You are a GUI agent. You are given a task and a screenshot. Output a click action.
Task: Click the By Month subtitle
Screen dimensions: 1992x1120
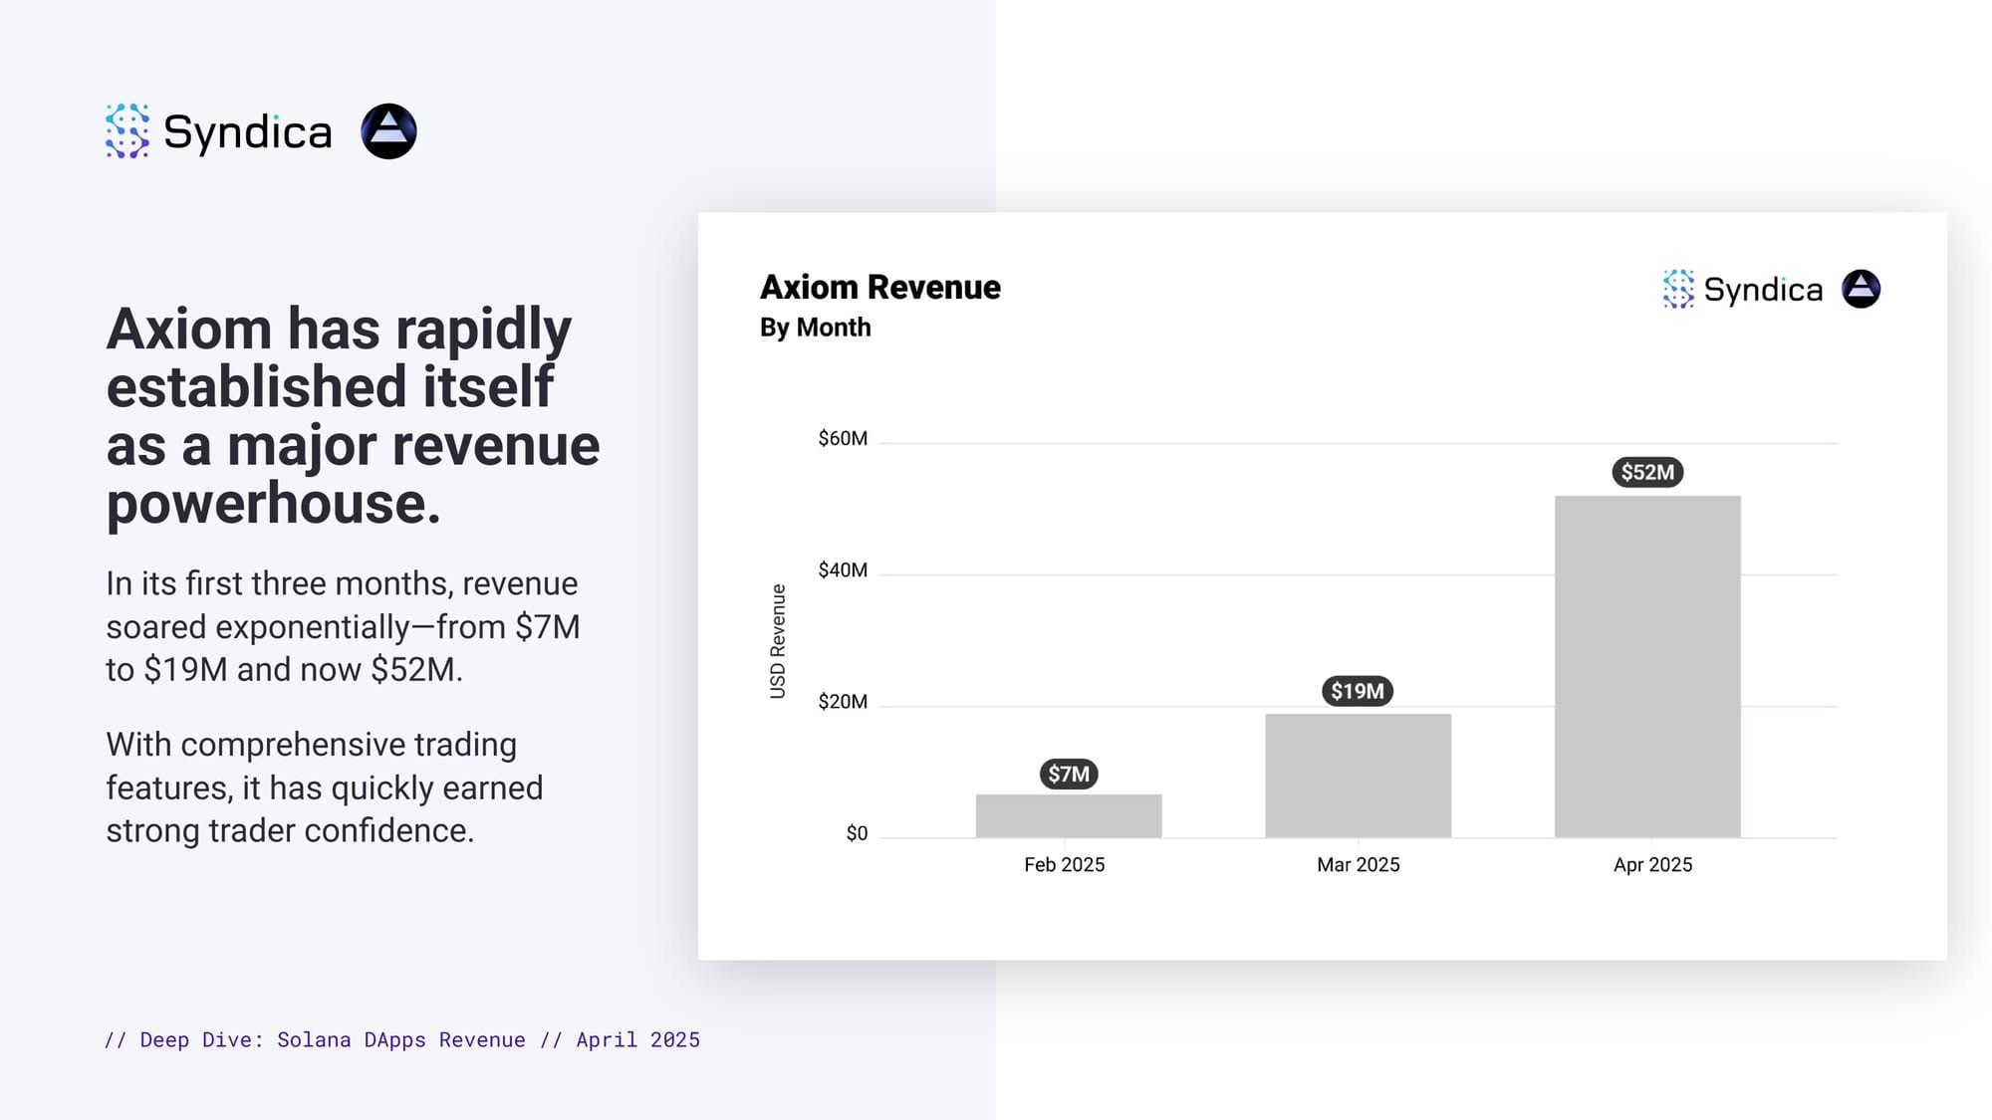(x=815, y=328)
